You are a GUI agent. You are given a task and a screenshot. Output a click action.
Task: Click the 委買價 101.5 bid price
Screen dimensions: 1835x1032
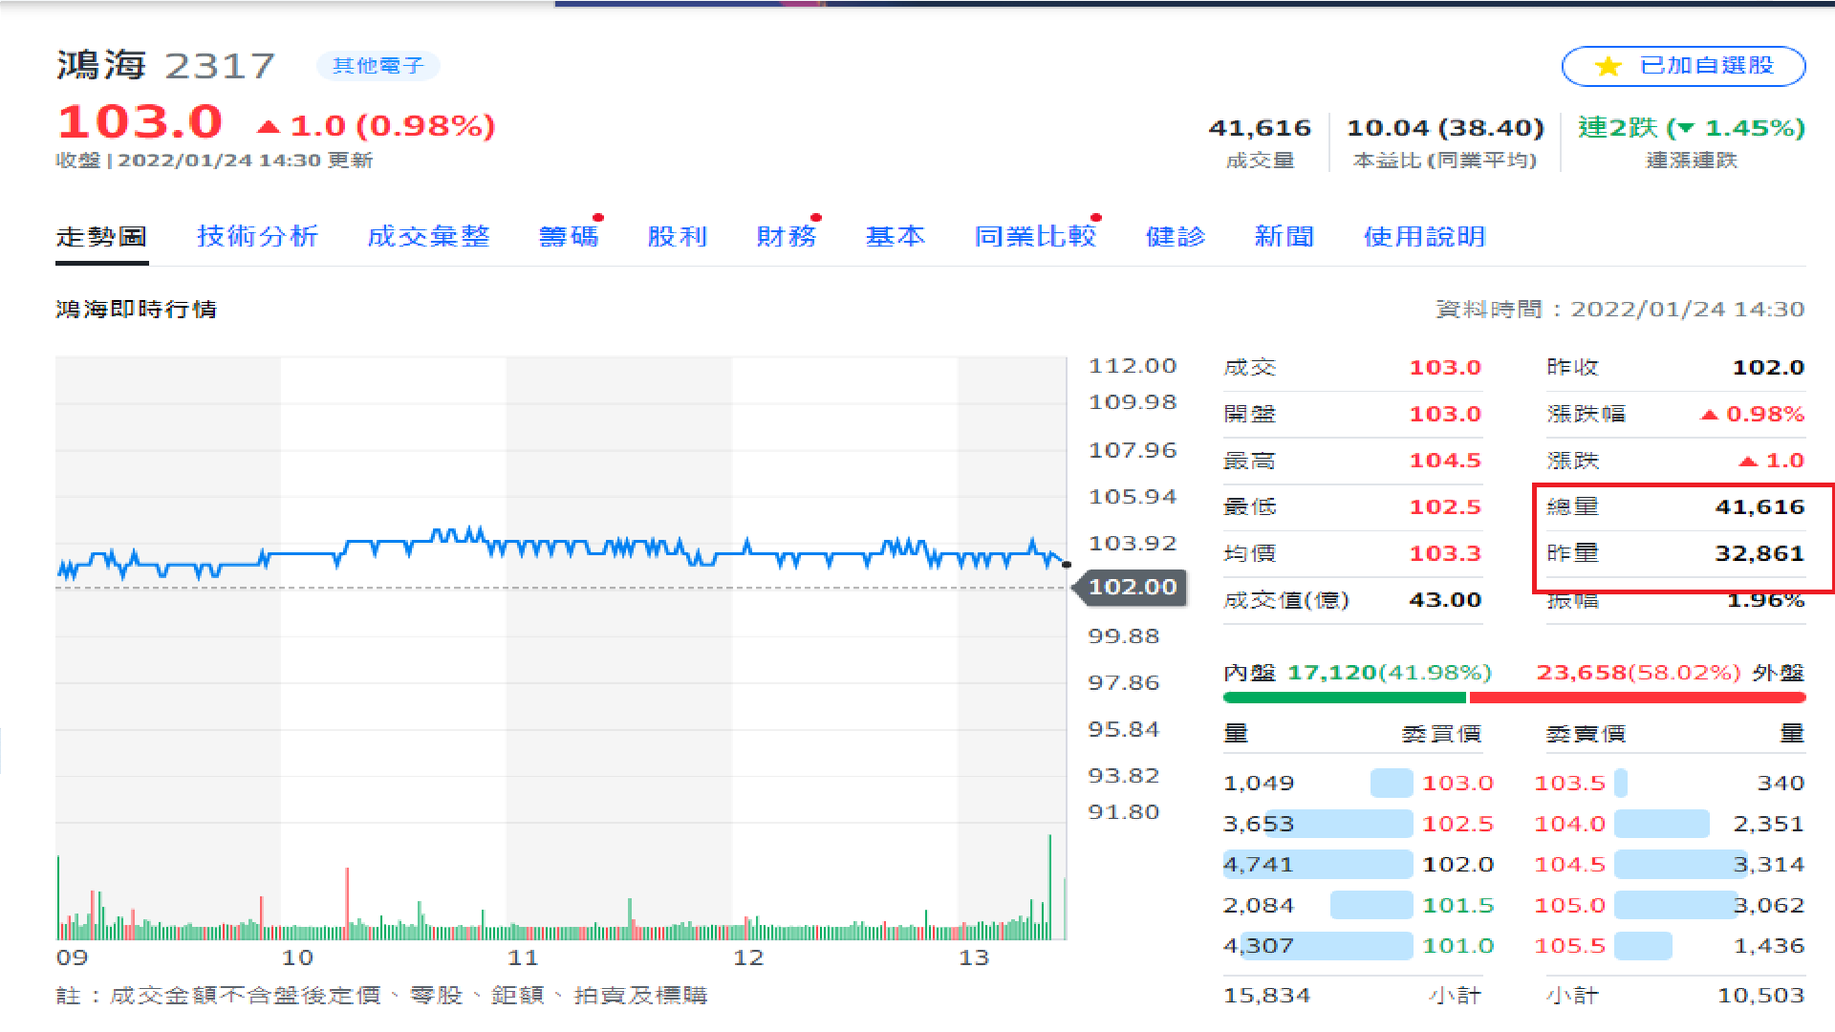[1457, 905]
